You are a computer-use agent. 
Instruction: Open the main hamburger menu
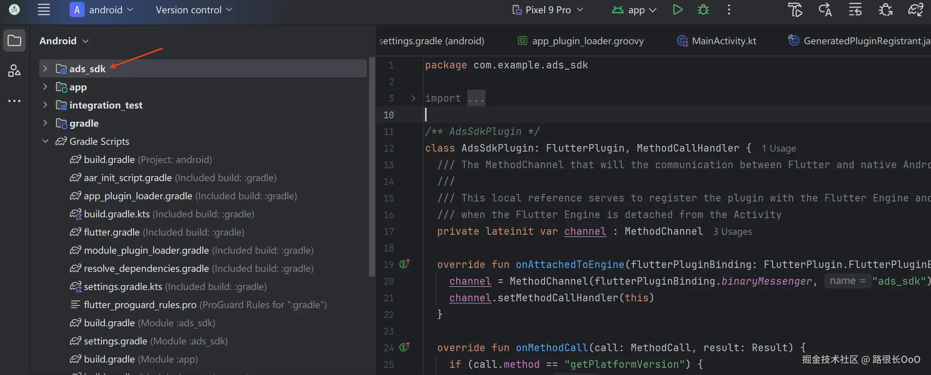pyautogui.click(x=44, y=10)
